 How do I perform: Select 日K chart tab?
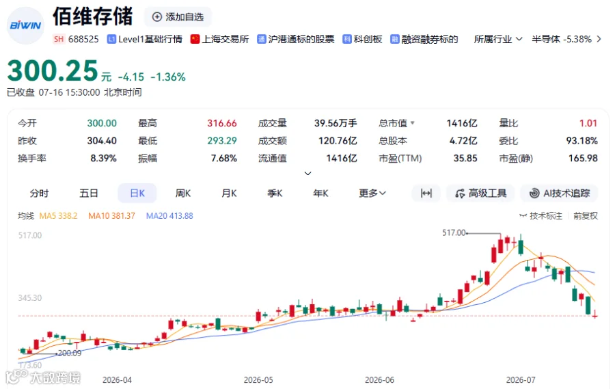click(137, 193)
